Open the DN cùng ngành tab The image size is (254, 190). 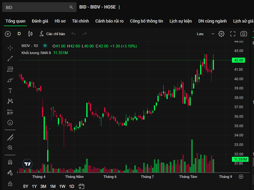tap(213, 21)
